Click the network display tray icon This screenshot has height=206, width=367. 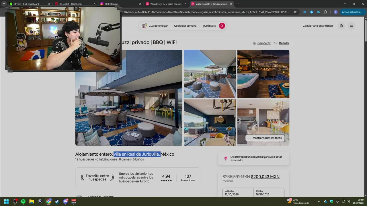click(343, 201)
